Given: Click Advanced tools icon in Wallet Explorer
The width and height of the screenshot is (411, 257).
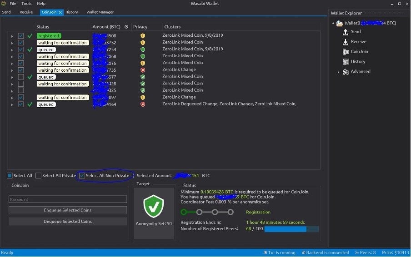Looking at the screenshot, I should pyautogui.click(x=346, y=72).
